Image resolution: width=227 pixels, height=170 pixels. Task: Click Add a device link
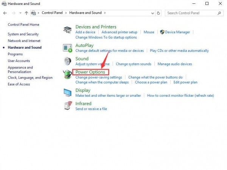85,32
